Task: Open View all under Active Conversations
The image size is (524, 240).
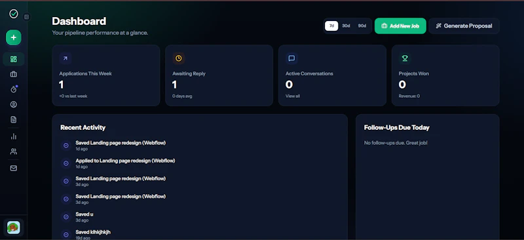Action: coord(293,96)
